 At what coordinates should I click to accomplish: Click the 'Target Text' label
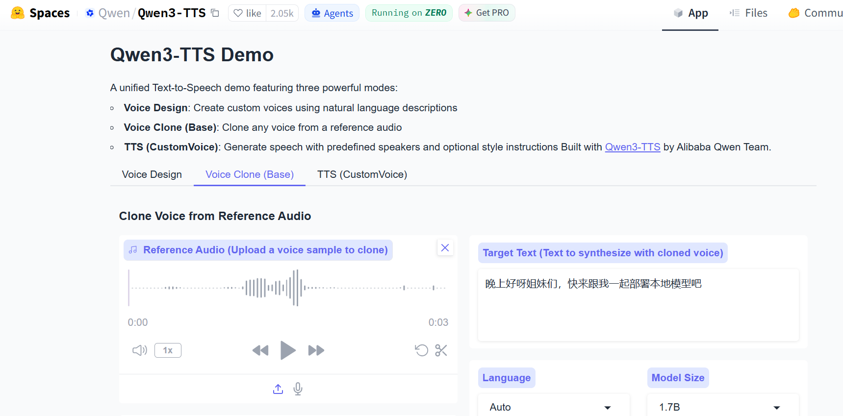point(603,253)
